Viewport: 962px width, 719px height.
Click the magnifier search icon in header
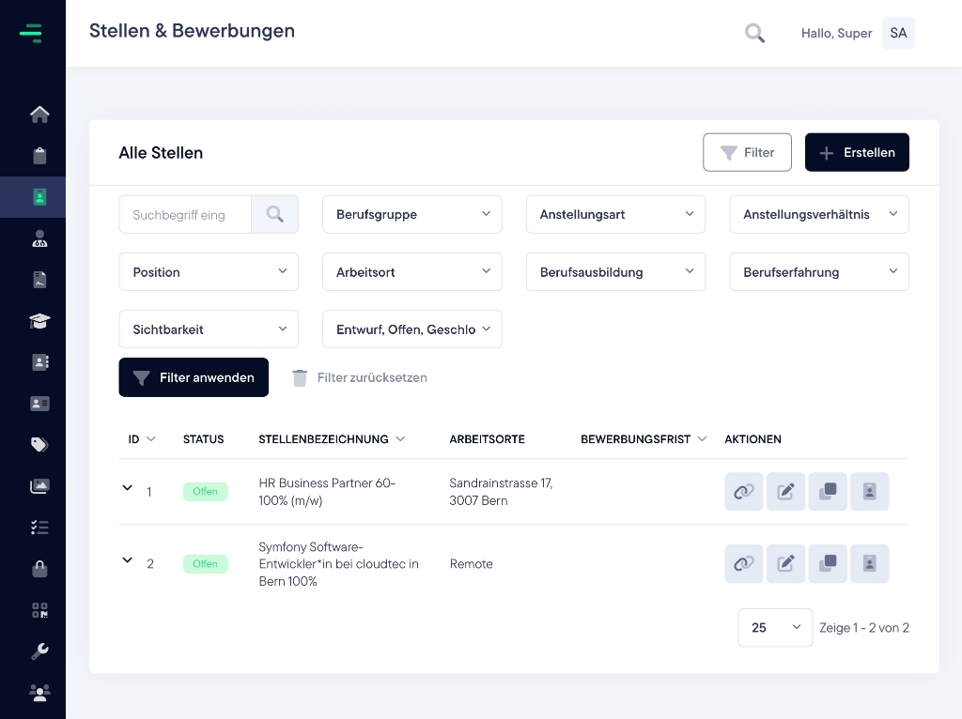pos(754,34)
